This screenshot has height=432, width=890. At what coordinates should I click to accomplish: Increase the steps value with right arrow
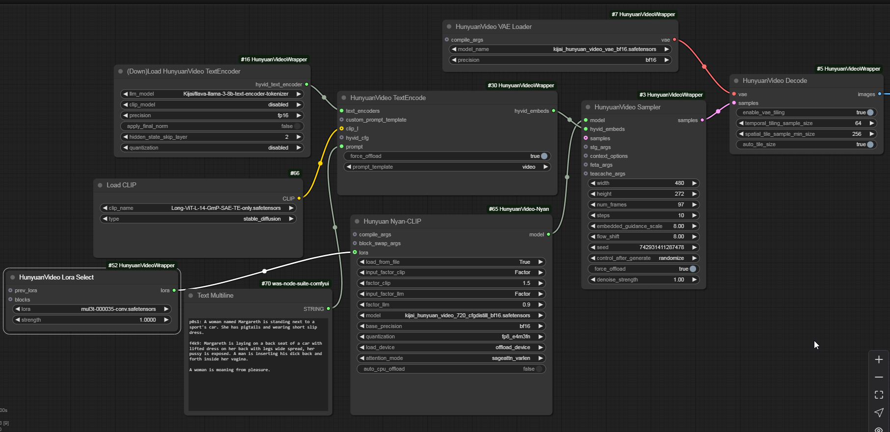point(694,216)
